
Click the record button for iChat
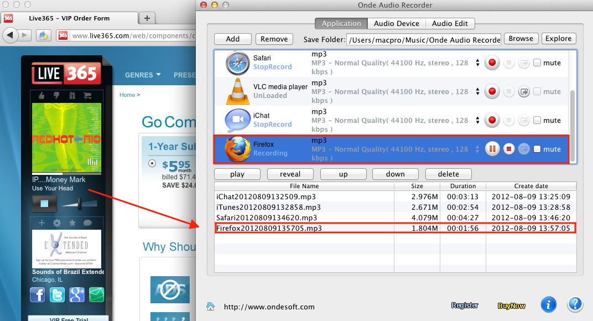(x=492, y=120)
